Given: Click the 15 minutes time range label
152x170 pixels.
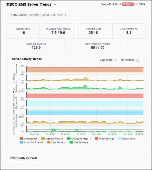Looking at the screenshot, I should pos(127,60).
